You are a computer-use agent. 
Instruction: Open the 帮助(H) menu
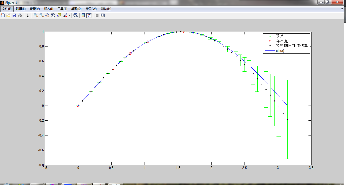[106, 9]
